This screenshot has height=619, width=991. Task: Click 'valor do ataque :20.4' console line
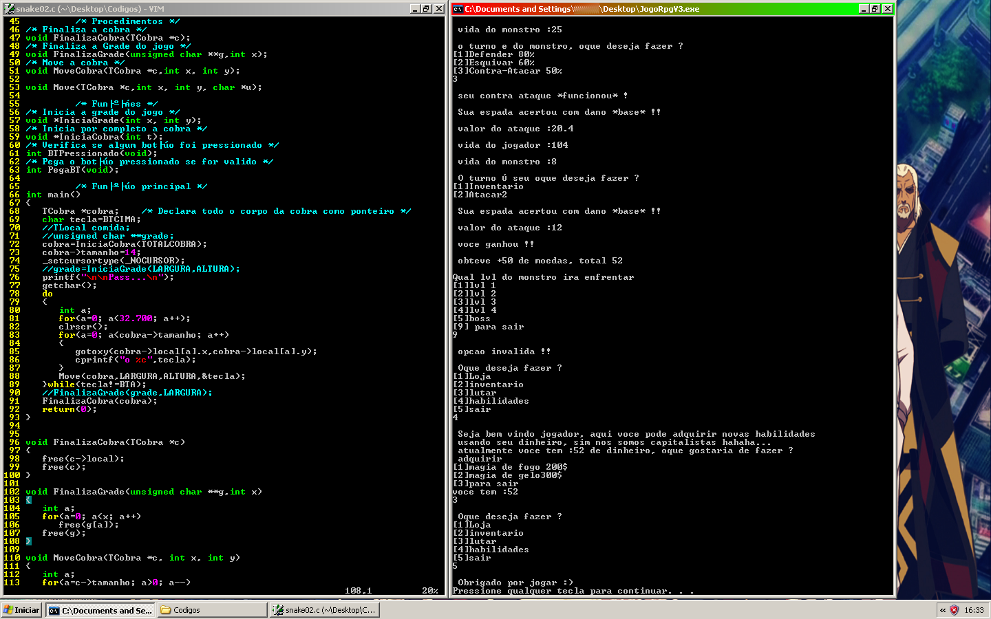(x=515, y=129)
